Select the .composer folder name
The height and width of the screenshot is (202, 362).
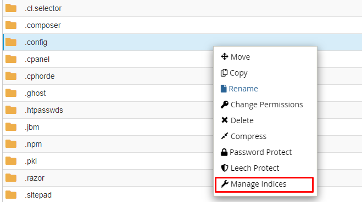[43, 25]
